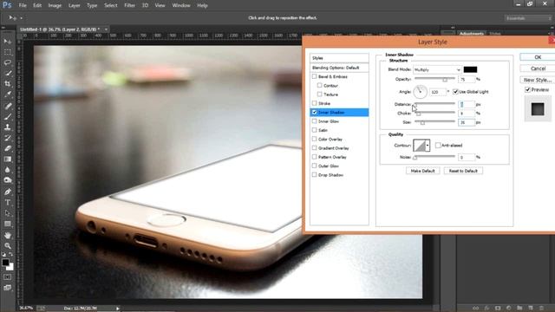The height and width of the screenshot is (312, 555).
Task: Toggle Quick Mask mode icon
Action: (x=8, y=277)
